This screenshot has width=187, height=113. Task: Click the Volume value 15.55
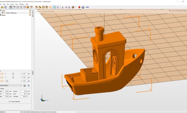point(24,91)
